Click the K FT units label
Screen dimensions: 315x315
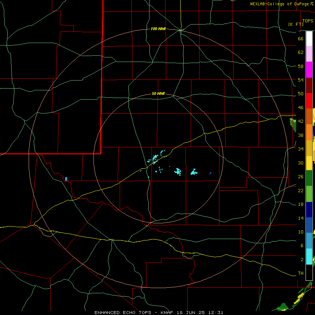point(296,24)
